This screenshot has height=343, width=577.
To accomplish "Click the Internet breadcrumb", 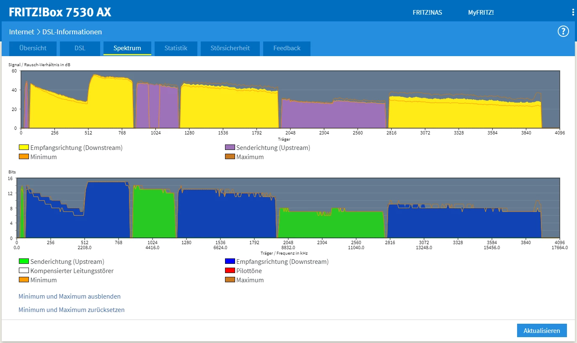I will click(x=22, y=32).
